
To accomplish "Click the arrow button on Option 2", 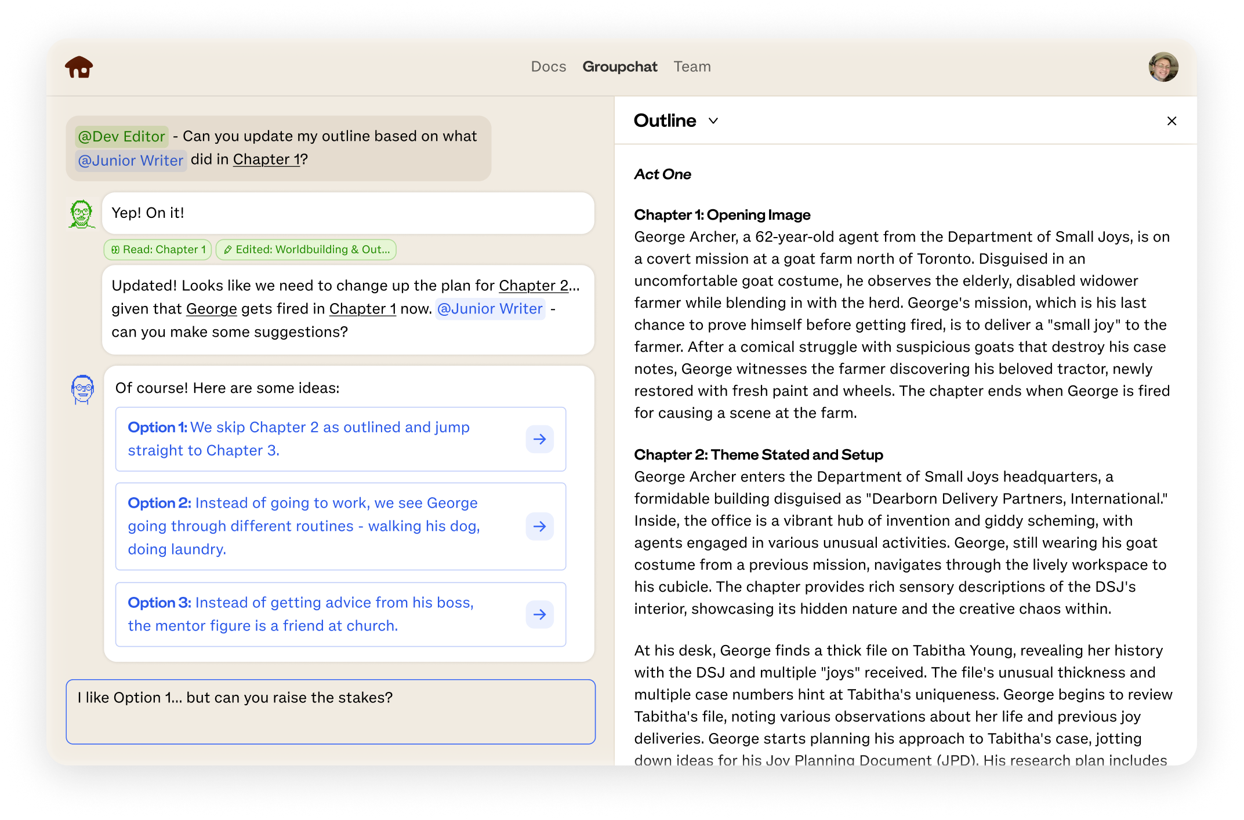I will click(539, 526).
